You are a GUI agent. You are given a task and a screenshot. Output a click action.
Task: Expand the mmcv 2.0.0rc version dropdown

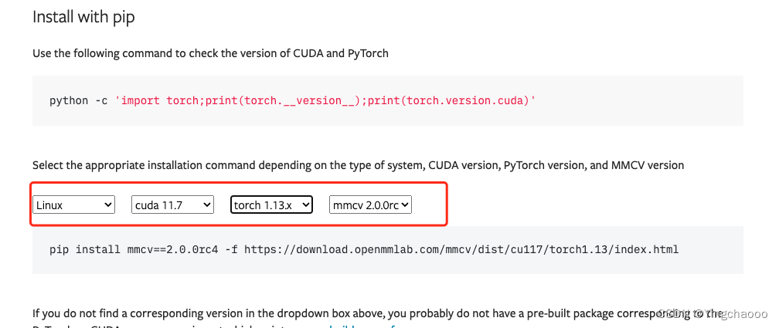click(x=370, y=205)
